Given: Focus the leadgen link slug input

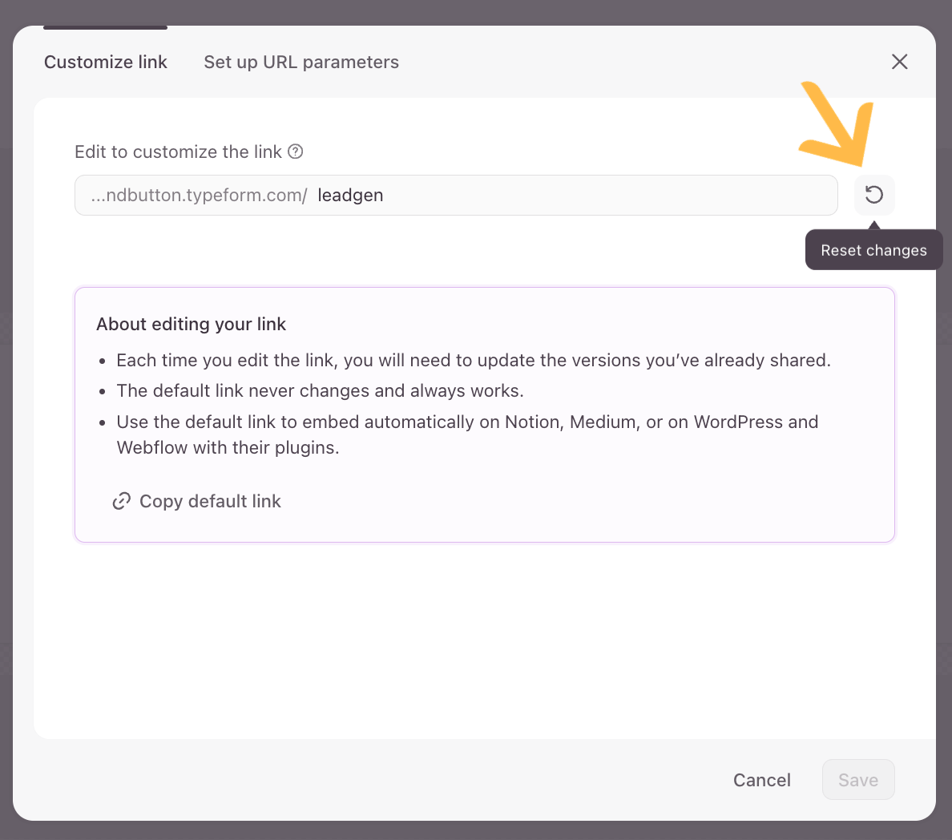Looking at the screenshot, I should [561, 195].
